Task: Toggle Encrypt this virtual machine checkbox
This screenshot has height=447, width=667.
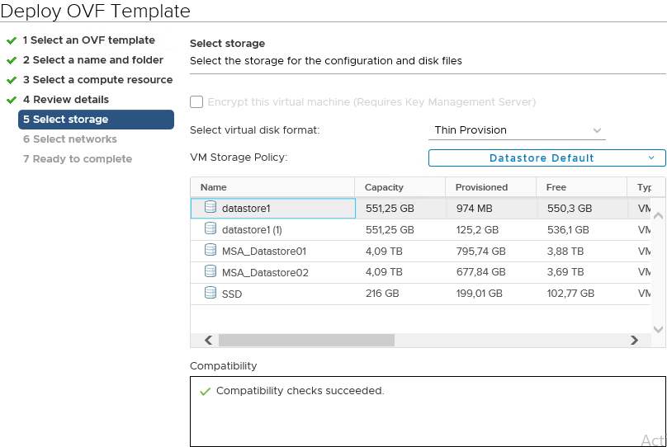Action: pos(196,102)
